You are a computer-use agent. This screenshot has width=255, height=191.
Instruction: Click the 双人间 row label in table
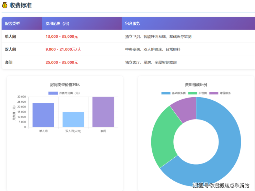click(10, 49)
